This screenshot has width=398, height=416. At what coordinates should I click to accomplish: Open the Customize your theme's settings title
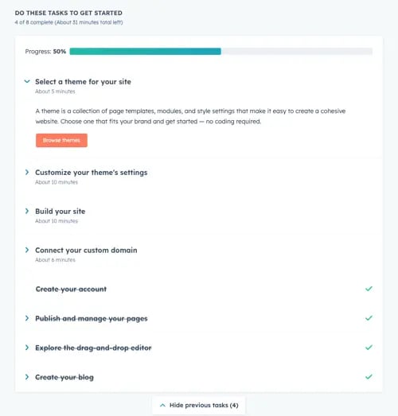click(92, 173)
